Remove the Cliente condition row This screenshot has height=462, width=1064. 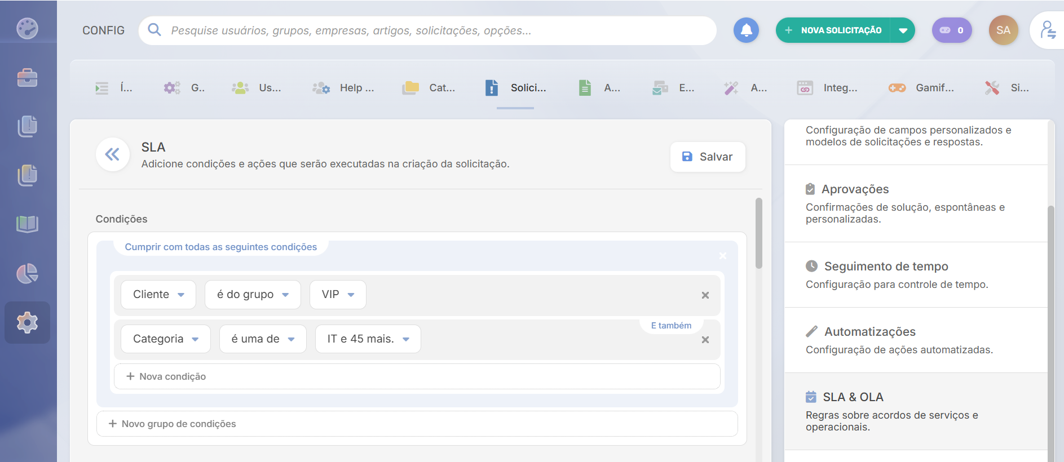click(705, 295)
